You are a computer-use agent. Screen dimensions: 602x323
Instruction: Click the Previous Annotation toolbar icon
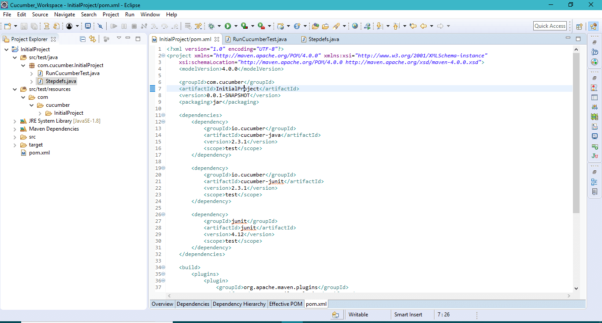coord(396,26)
